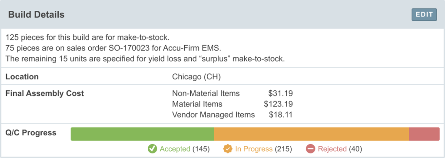Screen dimensions: 445x158
Task: Click the Material Items cost $123.19
Action: pyautogui.click(x=278, y=104)
